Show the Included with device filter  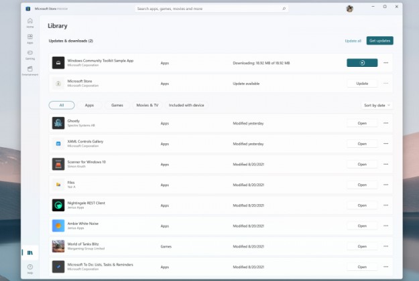[187, 105]
